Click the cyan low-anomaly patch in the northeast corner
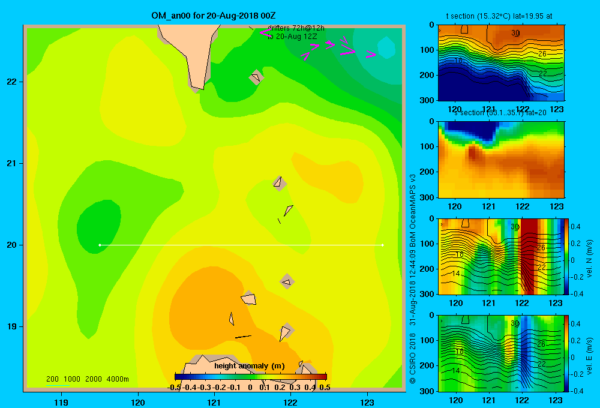600x408 pixels. coord(386,47)
